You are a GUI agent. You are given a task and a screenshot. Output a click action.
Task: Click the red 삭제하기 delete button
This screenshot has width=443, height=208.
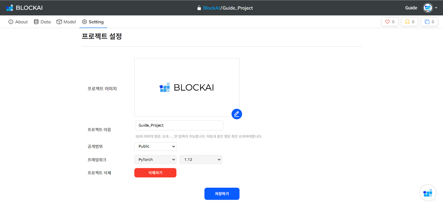pyautogui.click(x=155, y=173)
